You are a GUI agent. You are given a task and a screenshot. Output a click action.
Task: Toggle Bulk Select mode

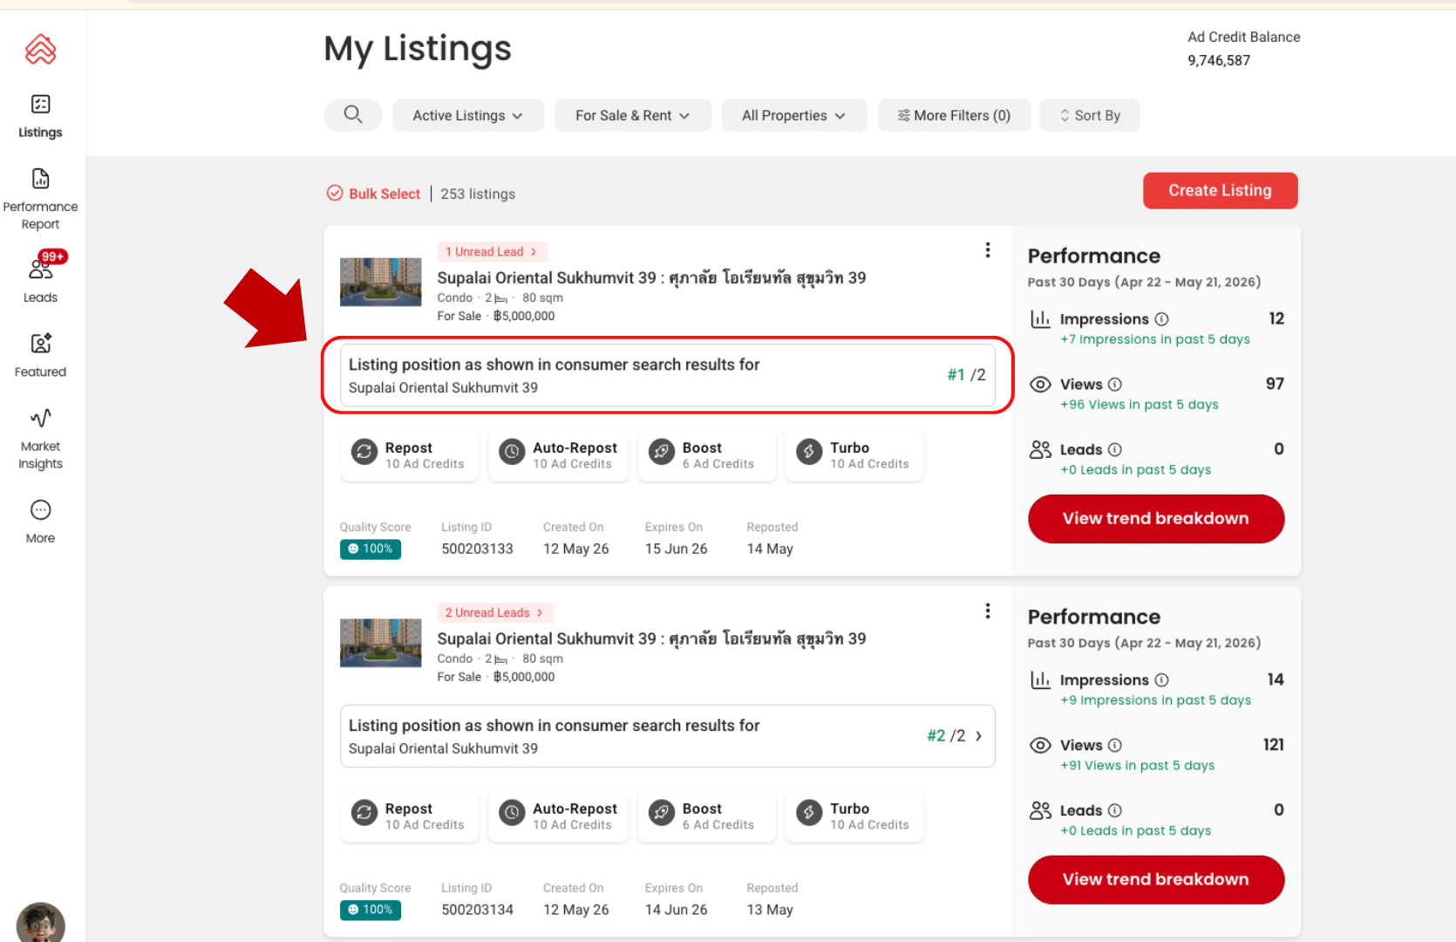(x=373, y=194)
